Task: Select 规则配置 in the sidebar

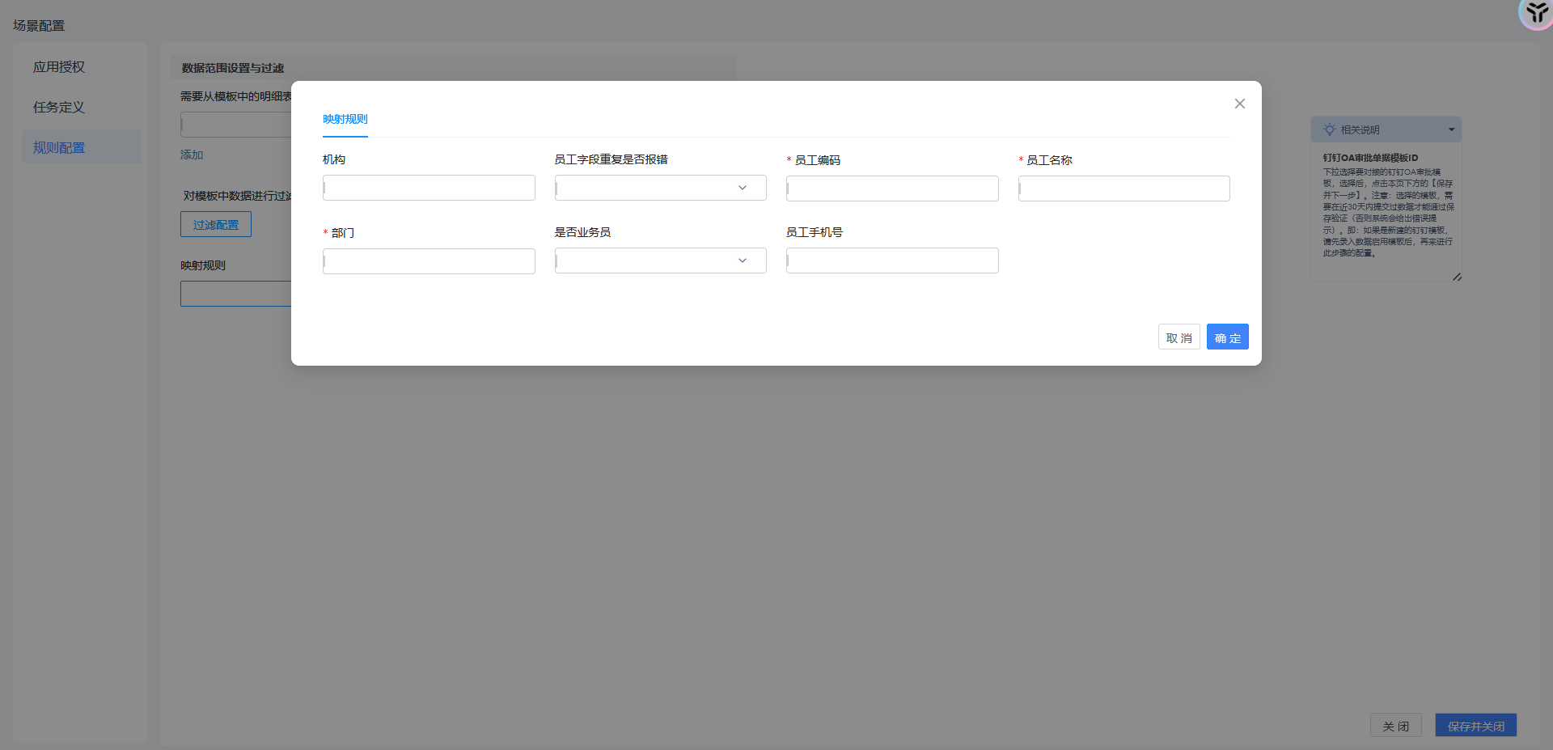Action: pyautogui.click(x=59, y=147)
